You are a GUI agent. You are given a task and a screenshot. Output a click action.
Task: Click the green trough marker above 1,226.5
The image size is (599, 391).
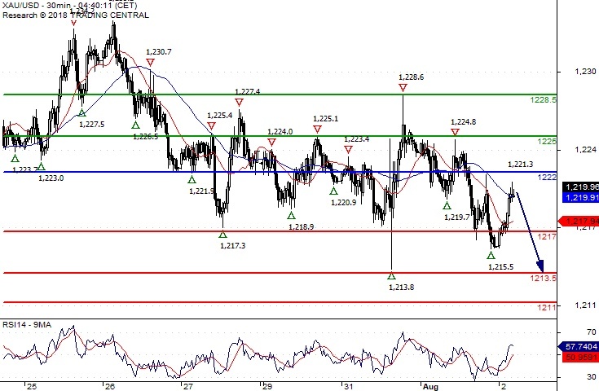click(135, 125)
